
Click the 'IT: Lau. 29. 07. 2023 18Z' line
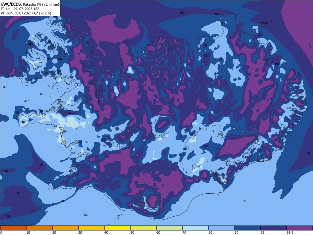tap(20, 9)
